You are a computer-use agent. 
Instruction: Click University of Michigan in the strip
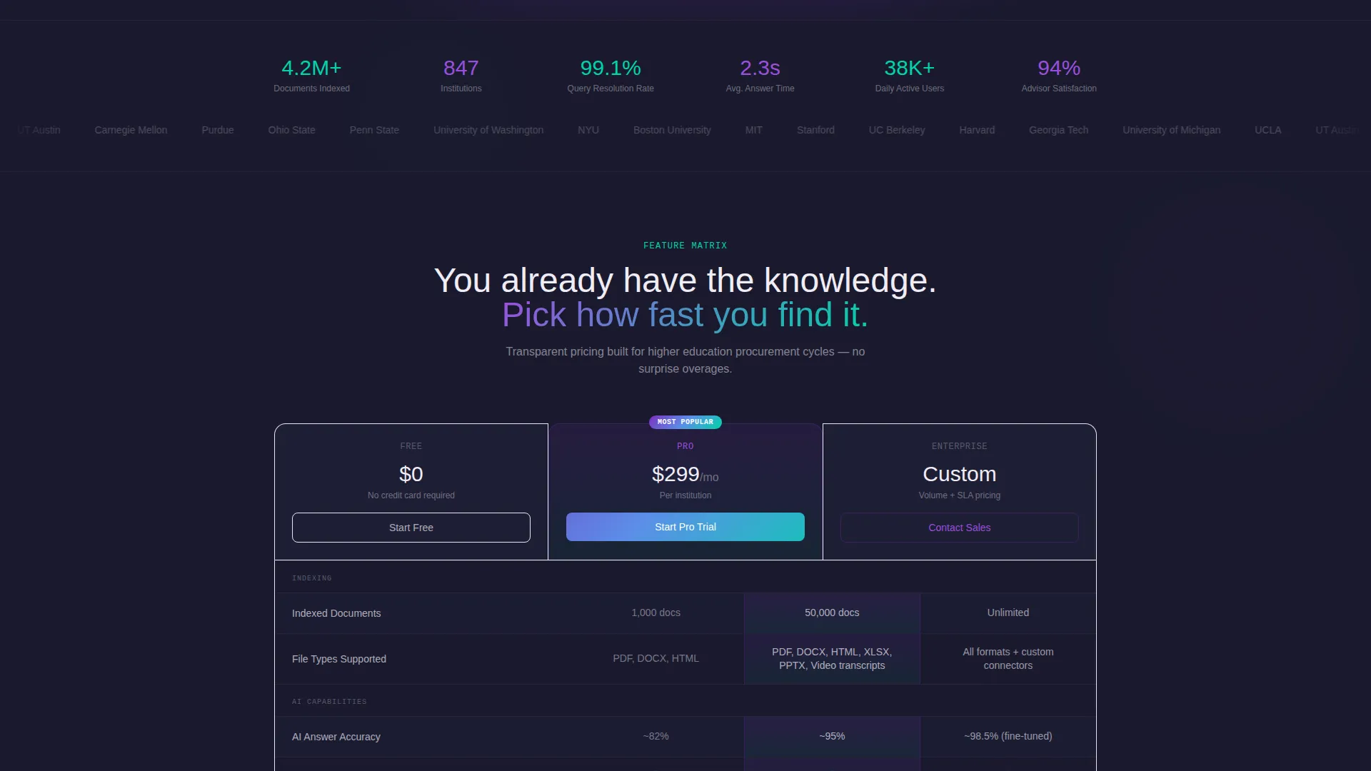[1171, 130]
